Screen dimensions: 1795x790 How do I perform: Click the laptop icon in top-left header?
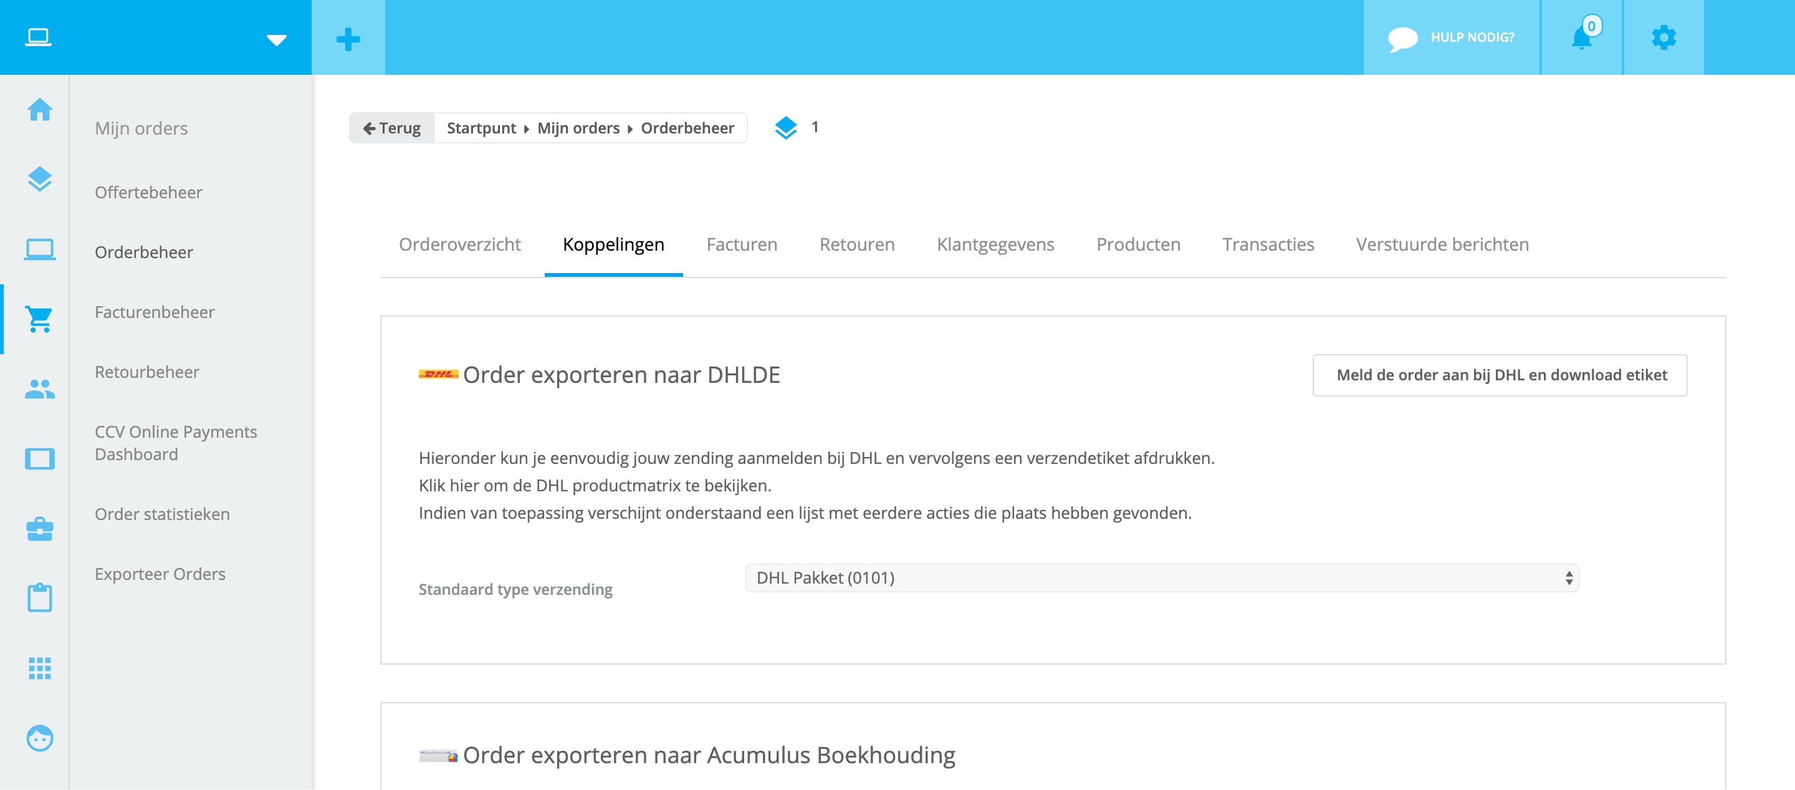click(38, 37)
